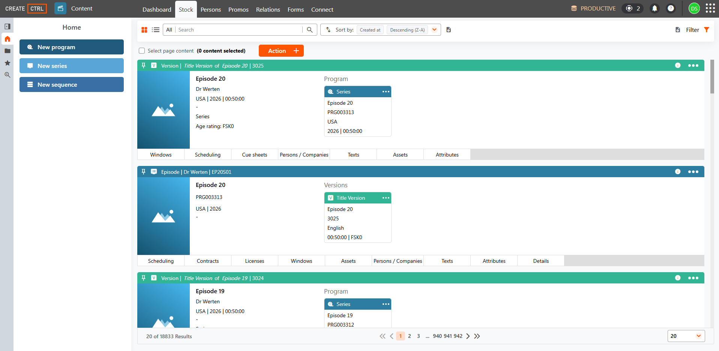Jump to first results page

coord(383,336)
